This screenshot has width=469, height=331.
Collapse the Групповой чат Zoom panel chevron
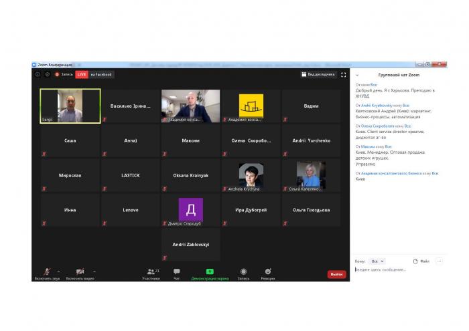(x=357, y=76)
